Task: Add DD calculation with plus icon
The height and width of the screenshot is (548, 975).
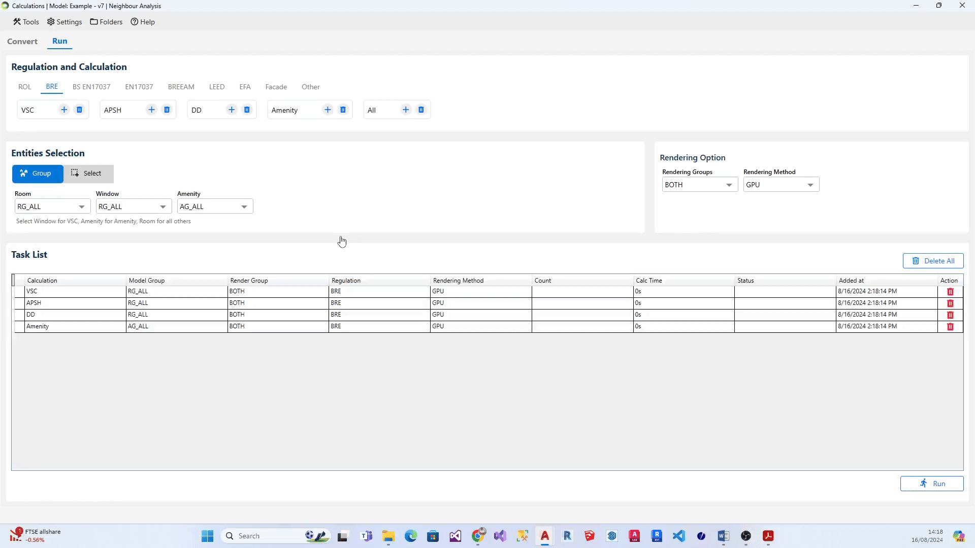Action: [x=232, y=110]
